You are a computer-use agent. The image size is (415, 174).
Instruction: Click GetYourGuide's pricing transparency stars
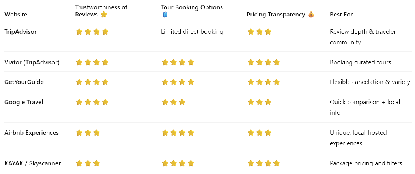(264, 82)
